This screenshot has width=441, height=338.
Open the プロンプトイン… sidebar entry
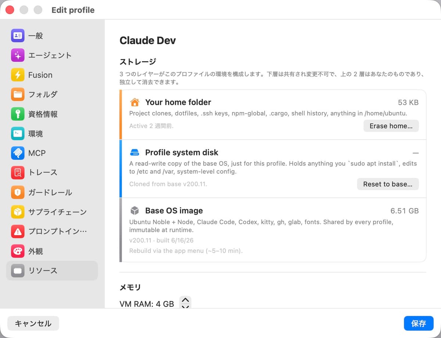(x=52, y=231)
